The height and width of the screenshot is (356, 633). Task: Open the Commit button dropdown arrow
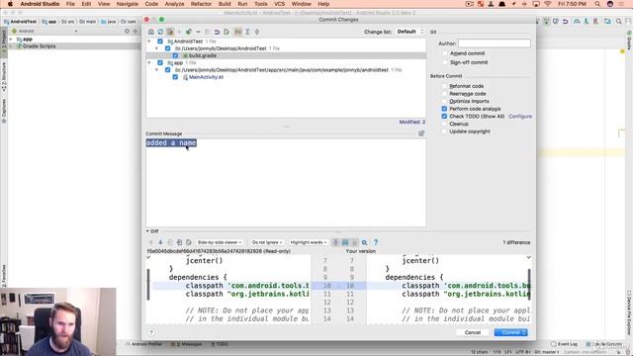pyautogui.click(x=523, y=332)
